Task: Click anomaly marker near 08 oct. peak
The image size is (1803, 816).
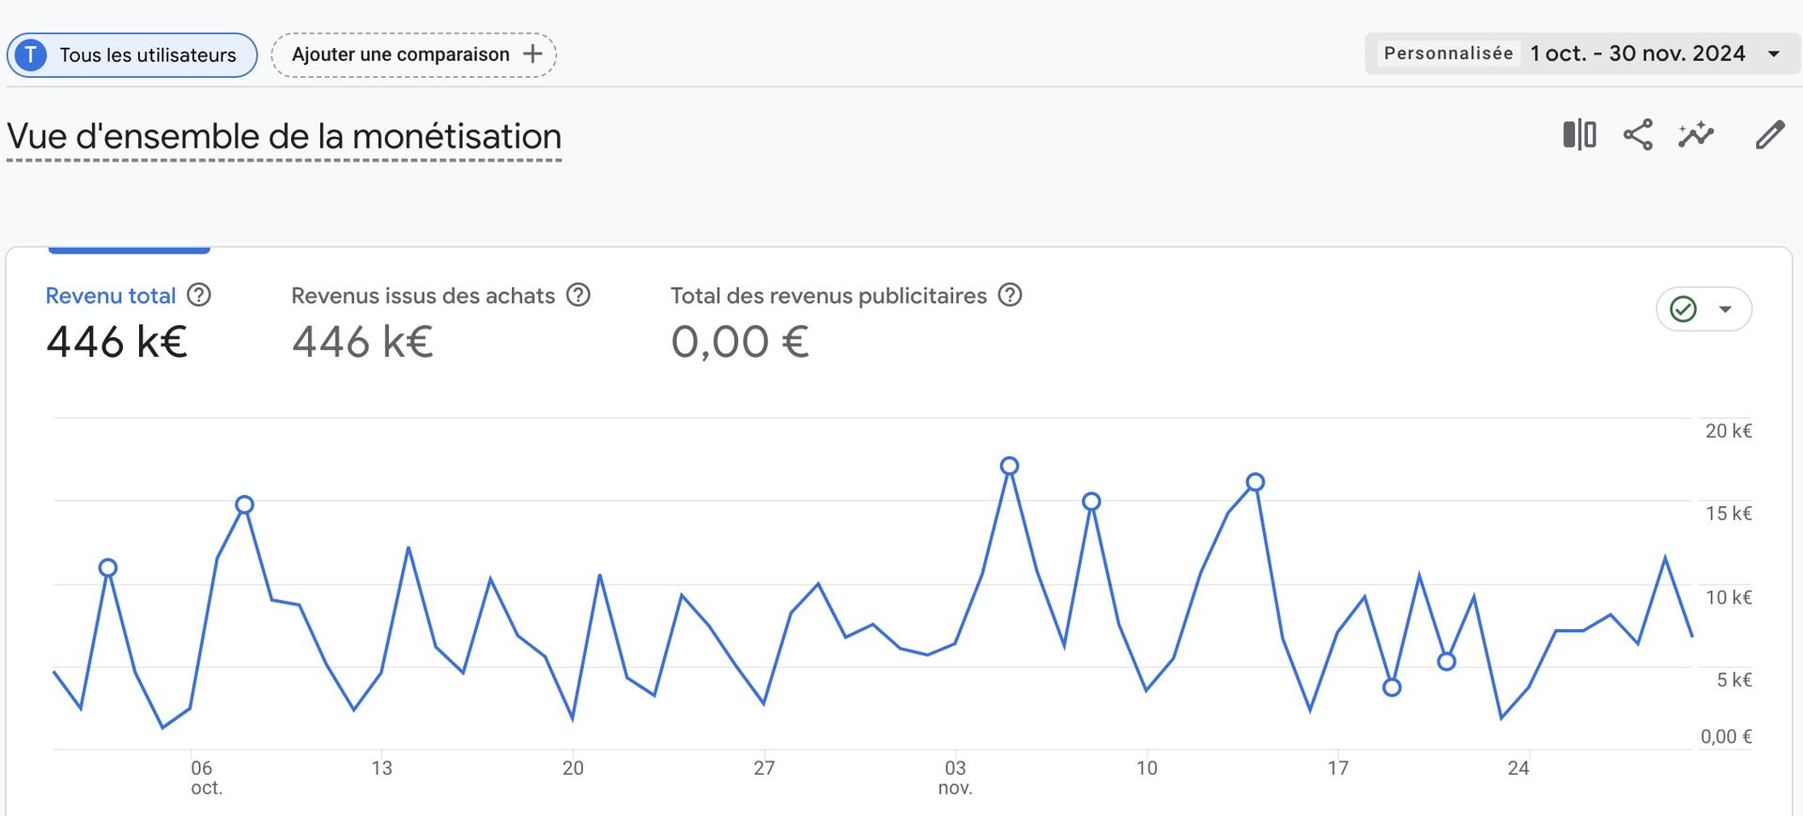Action: point(244,504)
